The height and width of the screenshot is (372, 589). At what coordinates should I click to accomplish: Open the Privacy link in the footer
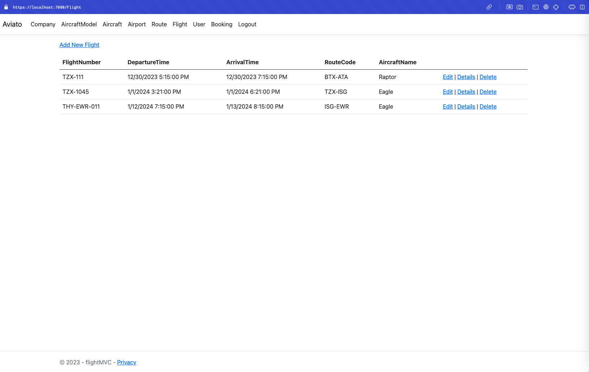point(126,362)
